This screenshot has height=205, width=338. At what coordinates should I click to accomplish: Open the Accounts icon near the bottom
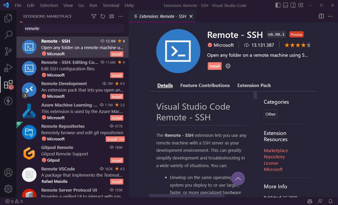[x=8, y=172]
